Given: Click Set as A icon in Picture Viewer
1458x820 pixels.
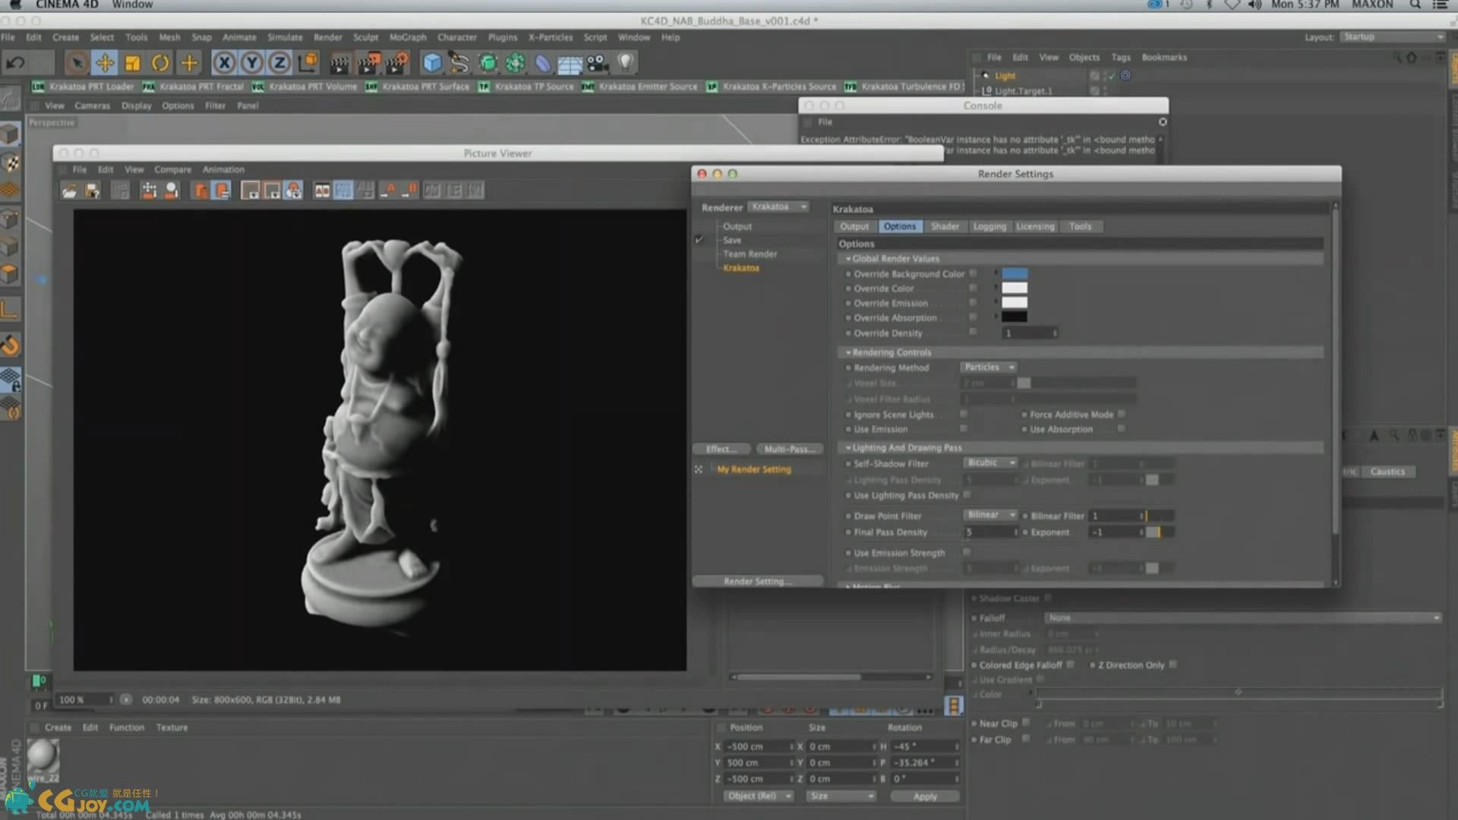Looking at the screenshot, I should (x=390, y=190).
